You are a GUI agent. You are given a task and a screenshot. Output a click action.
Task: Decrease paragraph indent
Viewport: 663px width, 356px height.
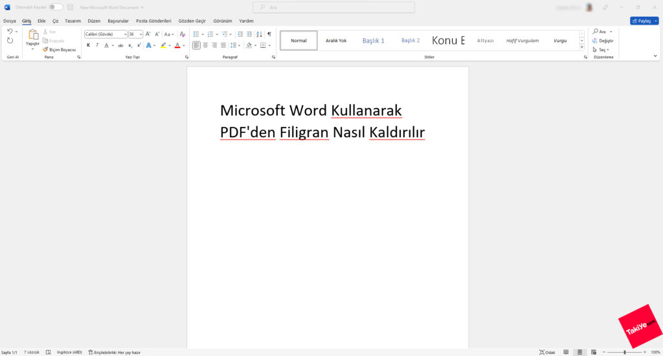click(x=240, y=34)
